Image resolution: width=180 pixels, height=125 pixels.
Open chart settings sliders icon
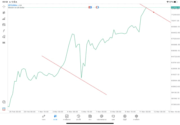pyautogui.click(x=4, y=25)
